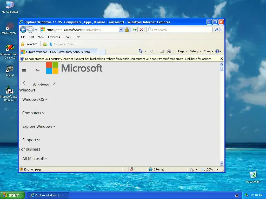266x199 pixels.
Task: Open recent pages dropdown arrow
Action: coord(36,30)
